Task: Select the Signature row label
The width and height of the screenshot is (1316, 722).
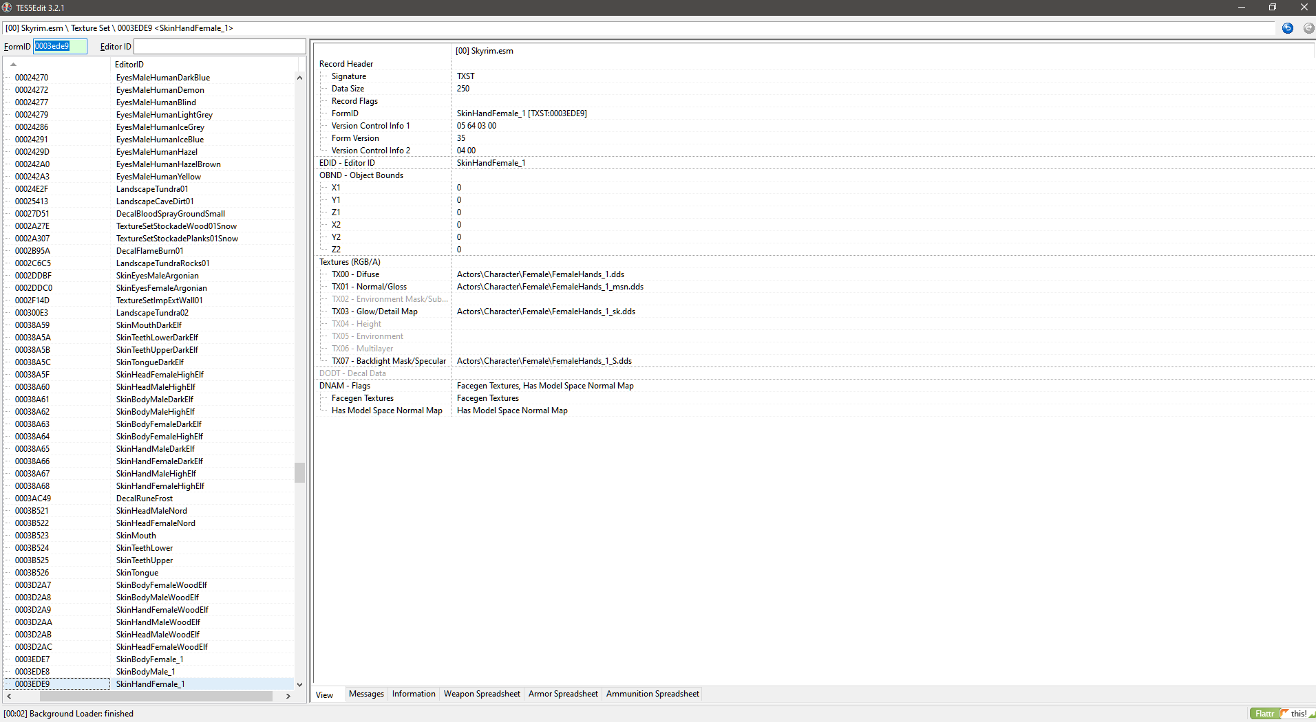Action: pos(349,76)
